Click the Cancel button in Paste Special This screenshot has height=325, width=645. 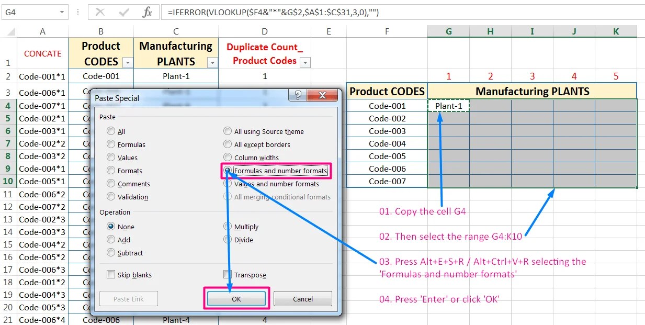point(302,298)
